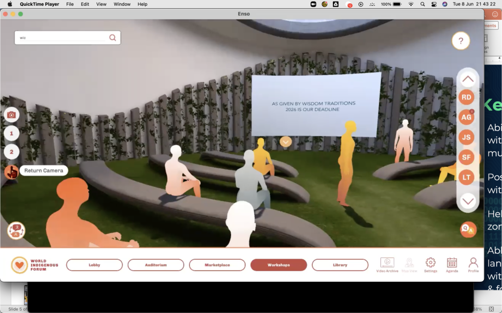Click the Return Camera hand icon
Screen dimensions: 502x313
[x=12, y=172]
